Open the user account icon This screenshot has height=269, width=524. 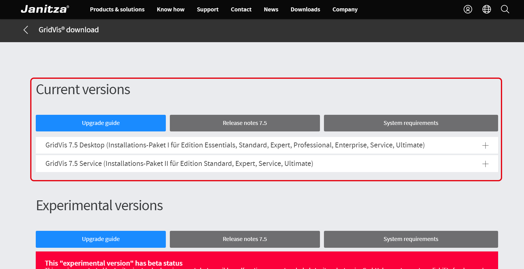pos(468,9)
